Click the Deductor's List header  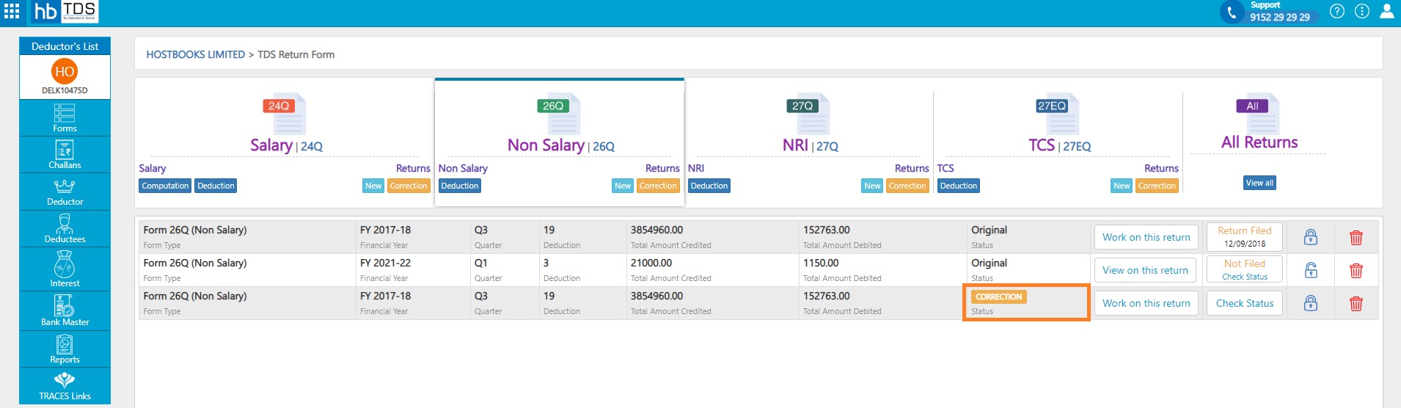click(65, 46)
